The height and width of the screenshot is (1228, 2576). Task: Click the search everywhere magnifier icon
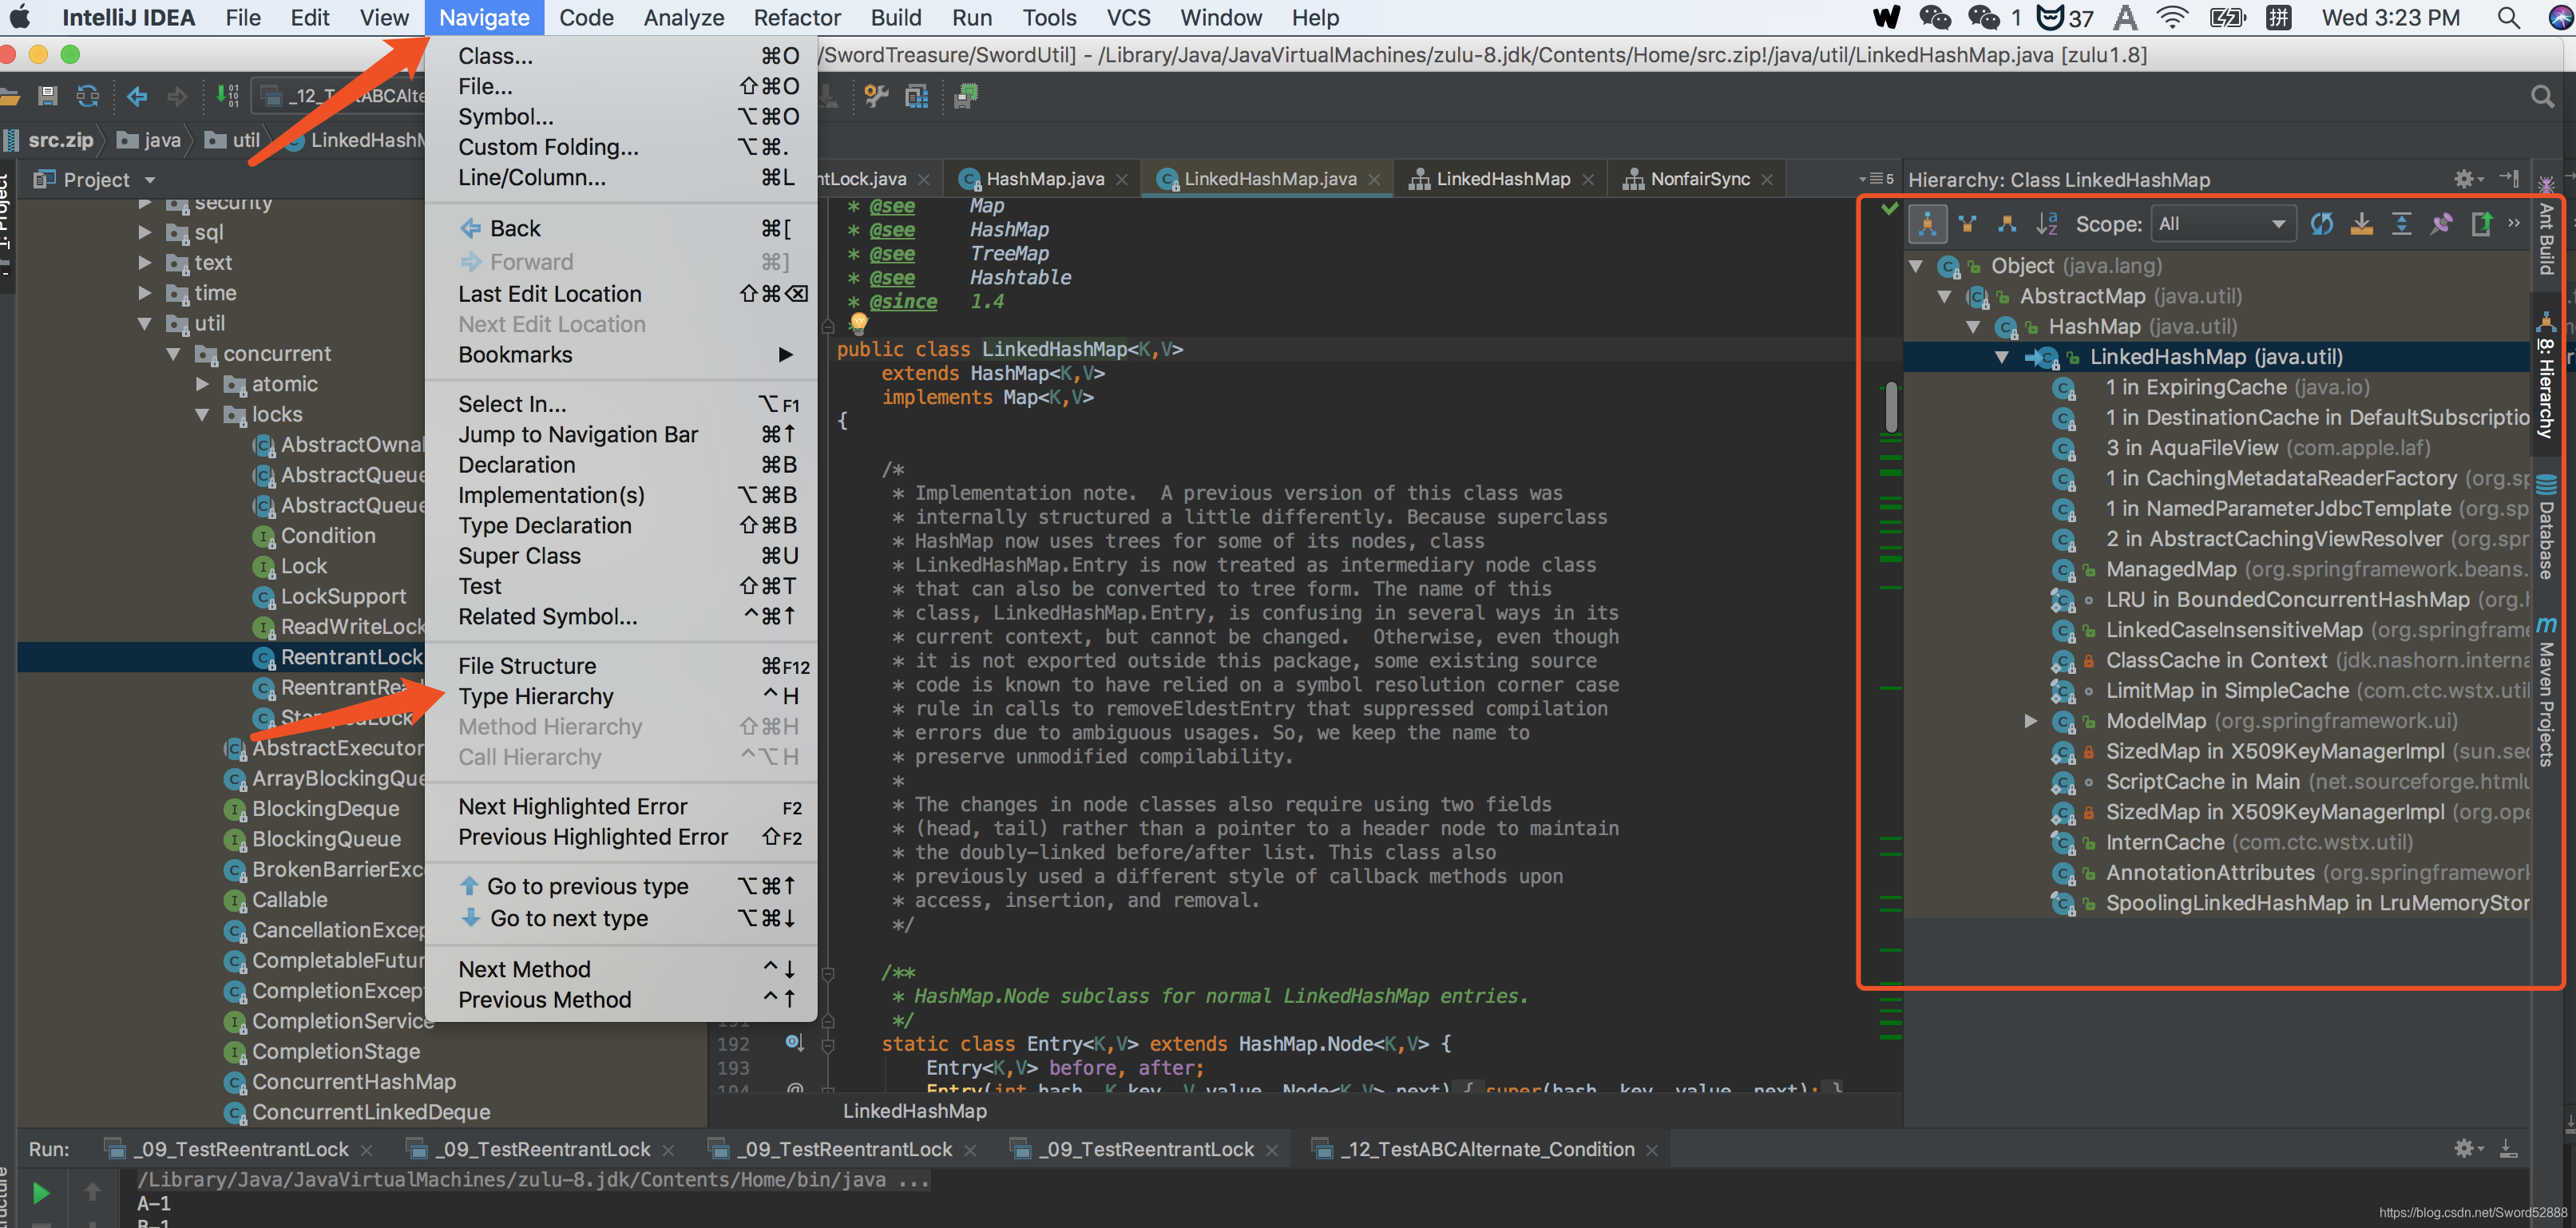pos(2541,96)
